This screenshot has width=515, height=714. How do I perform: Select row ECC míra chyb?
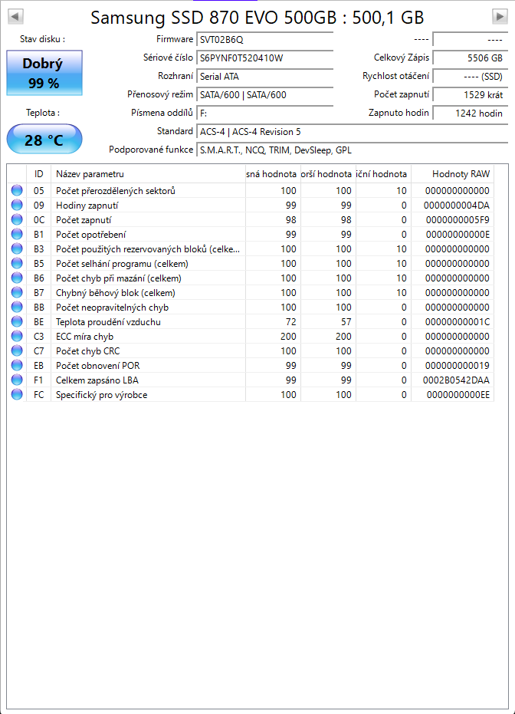[251, 336]
